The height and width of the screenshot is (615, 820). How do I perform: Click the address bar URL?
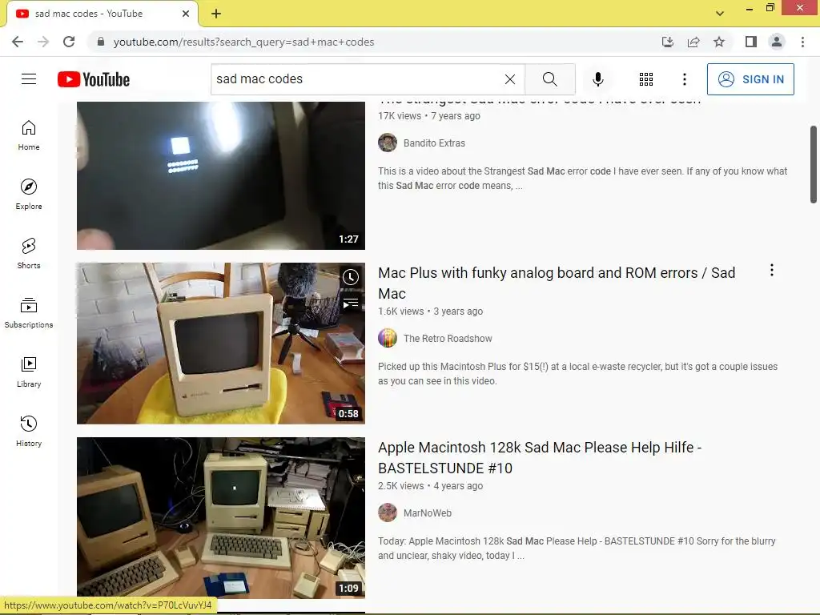243,42
